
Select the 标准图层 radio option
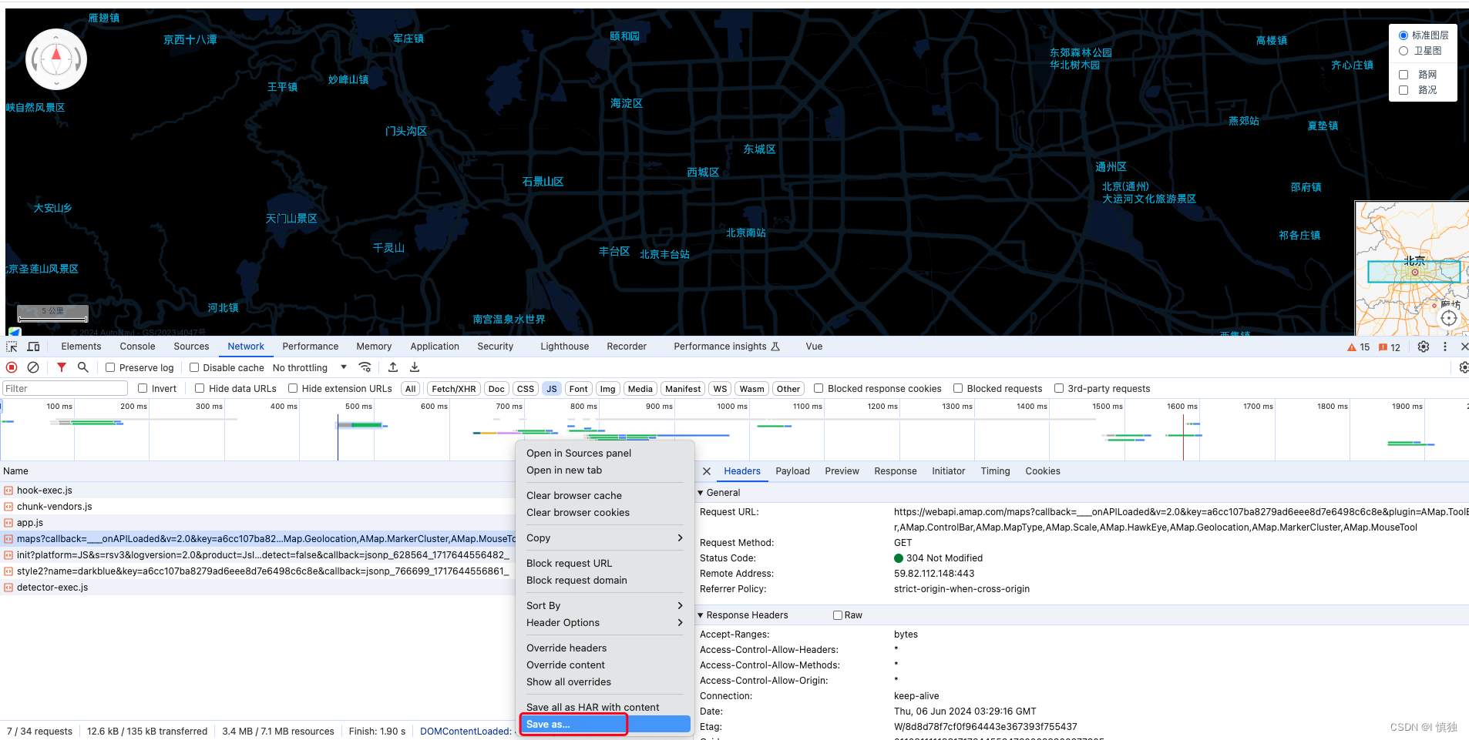(1403, 35)
